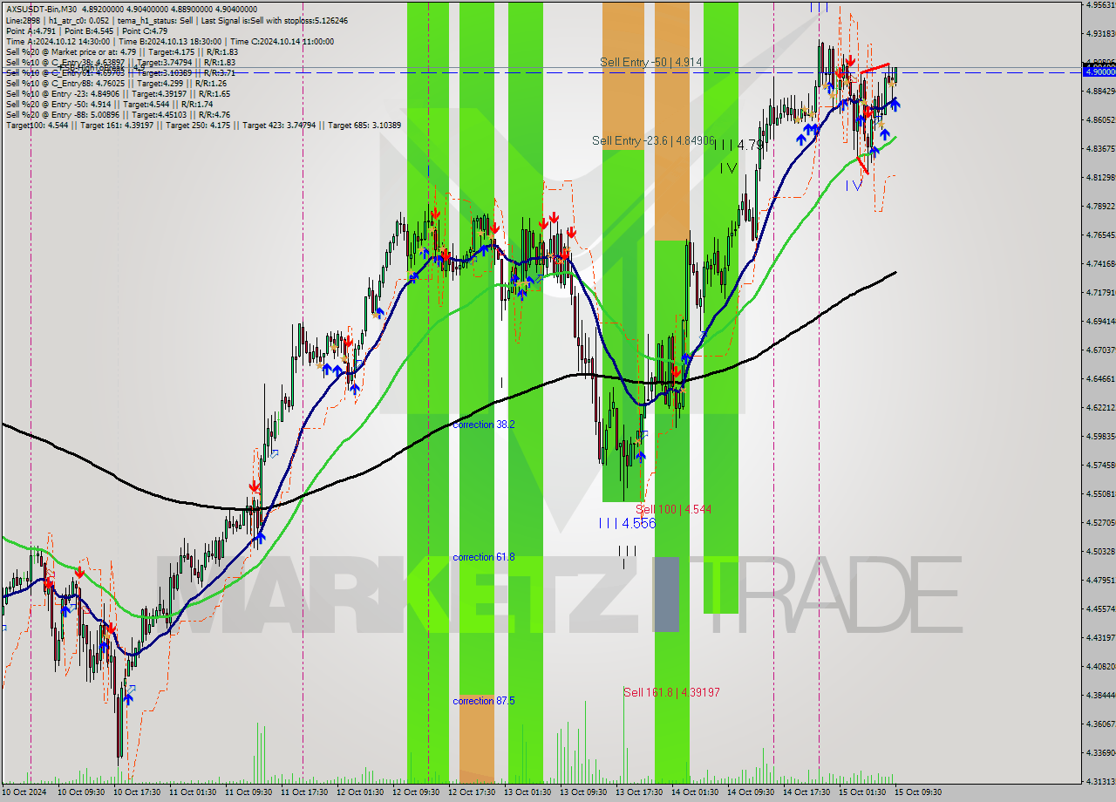Click the 4.40820 price axis label
Viewport: 1116px width, 802px height.
[1100, 666]
